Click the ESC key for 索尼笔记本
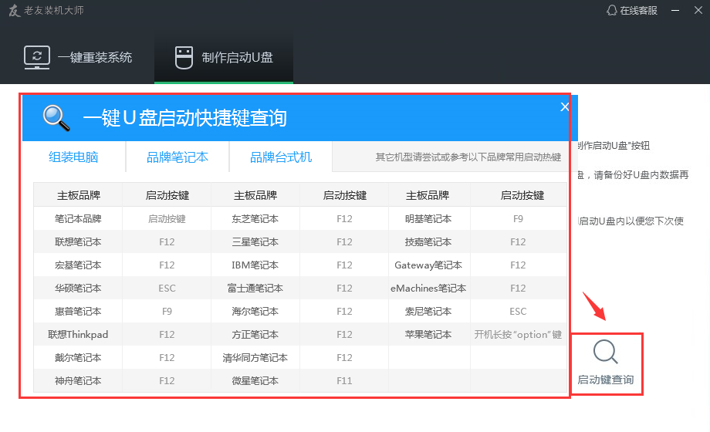 518,311
